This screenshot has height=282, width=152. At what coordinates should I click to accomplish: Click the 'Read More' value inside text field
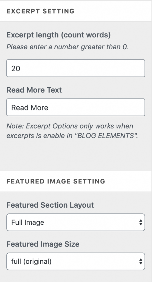[x=30, y=108]
